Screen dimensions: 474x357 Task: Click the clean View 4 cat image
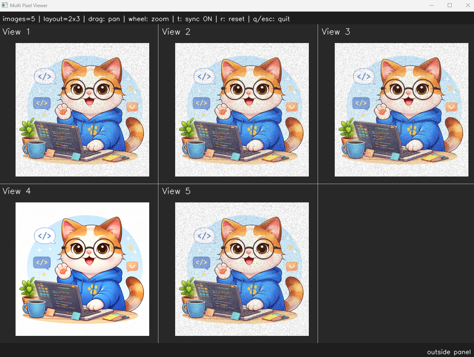82,269
